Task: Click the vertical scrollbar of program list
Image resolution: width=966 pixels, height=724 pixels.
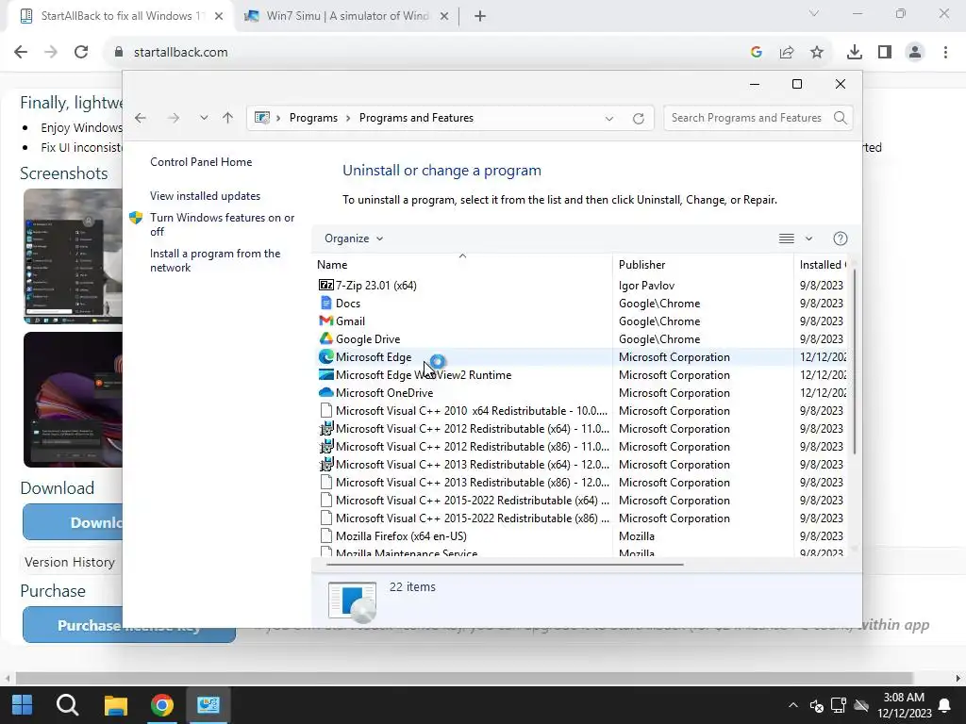Action: pos(855,363)
